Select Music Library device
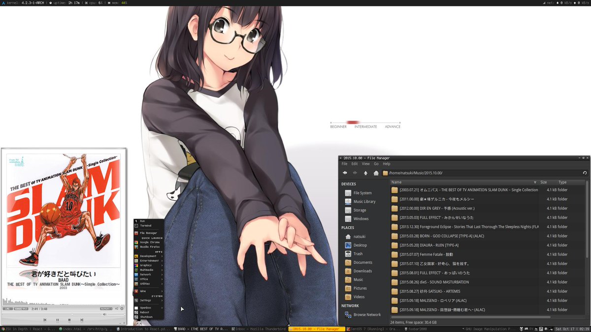 pos(364,202)
